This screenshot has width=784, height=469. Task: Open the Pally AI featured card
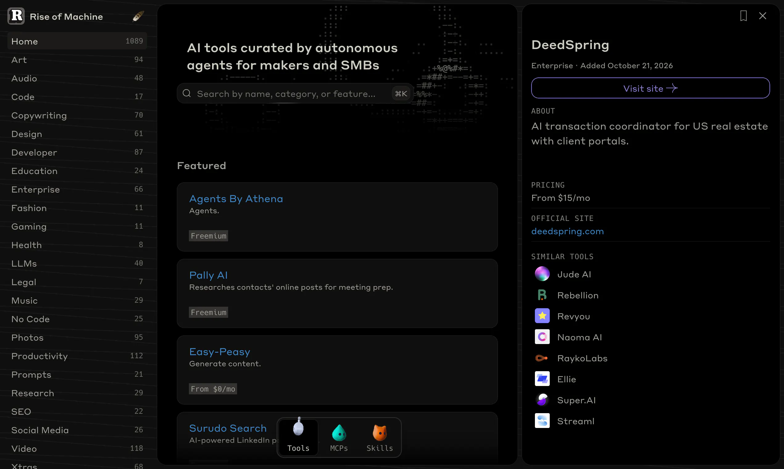click(337, 294)
